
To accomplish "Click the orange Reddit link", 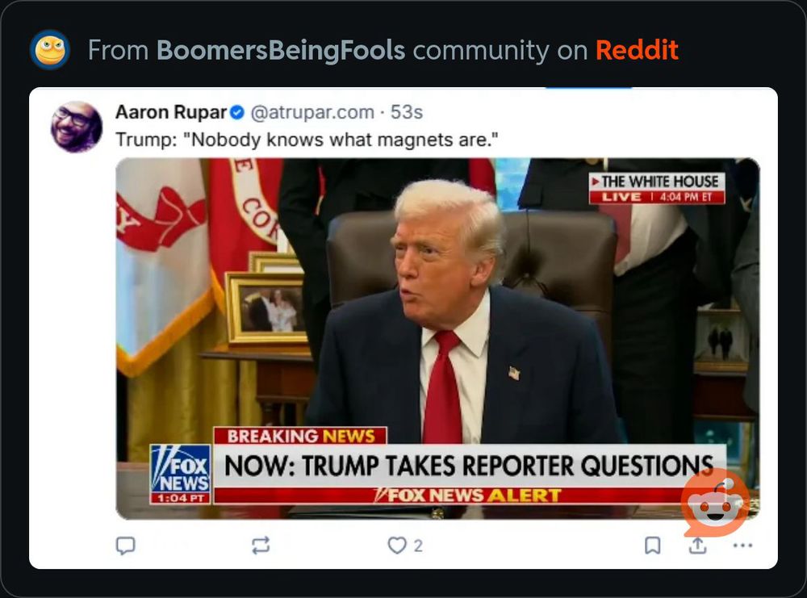I will coord(637,50).
